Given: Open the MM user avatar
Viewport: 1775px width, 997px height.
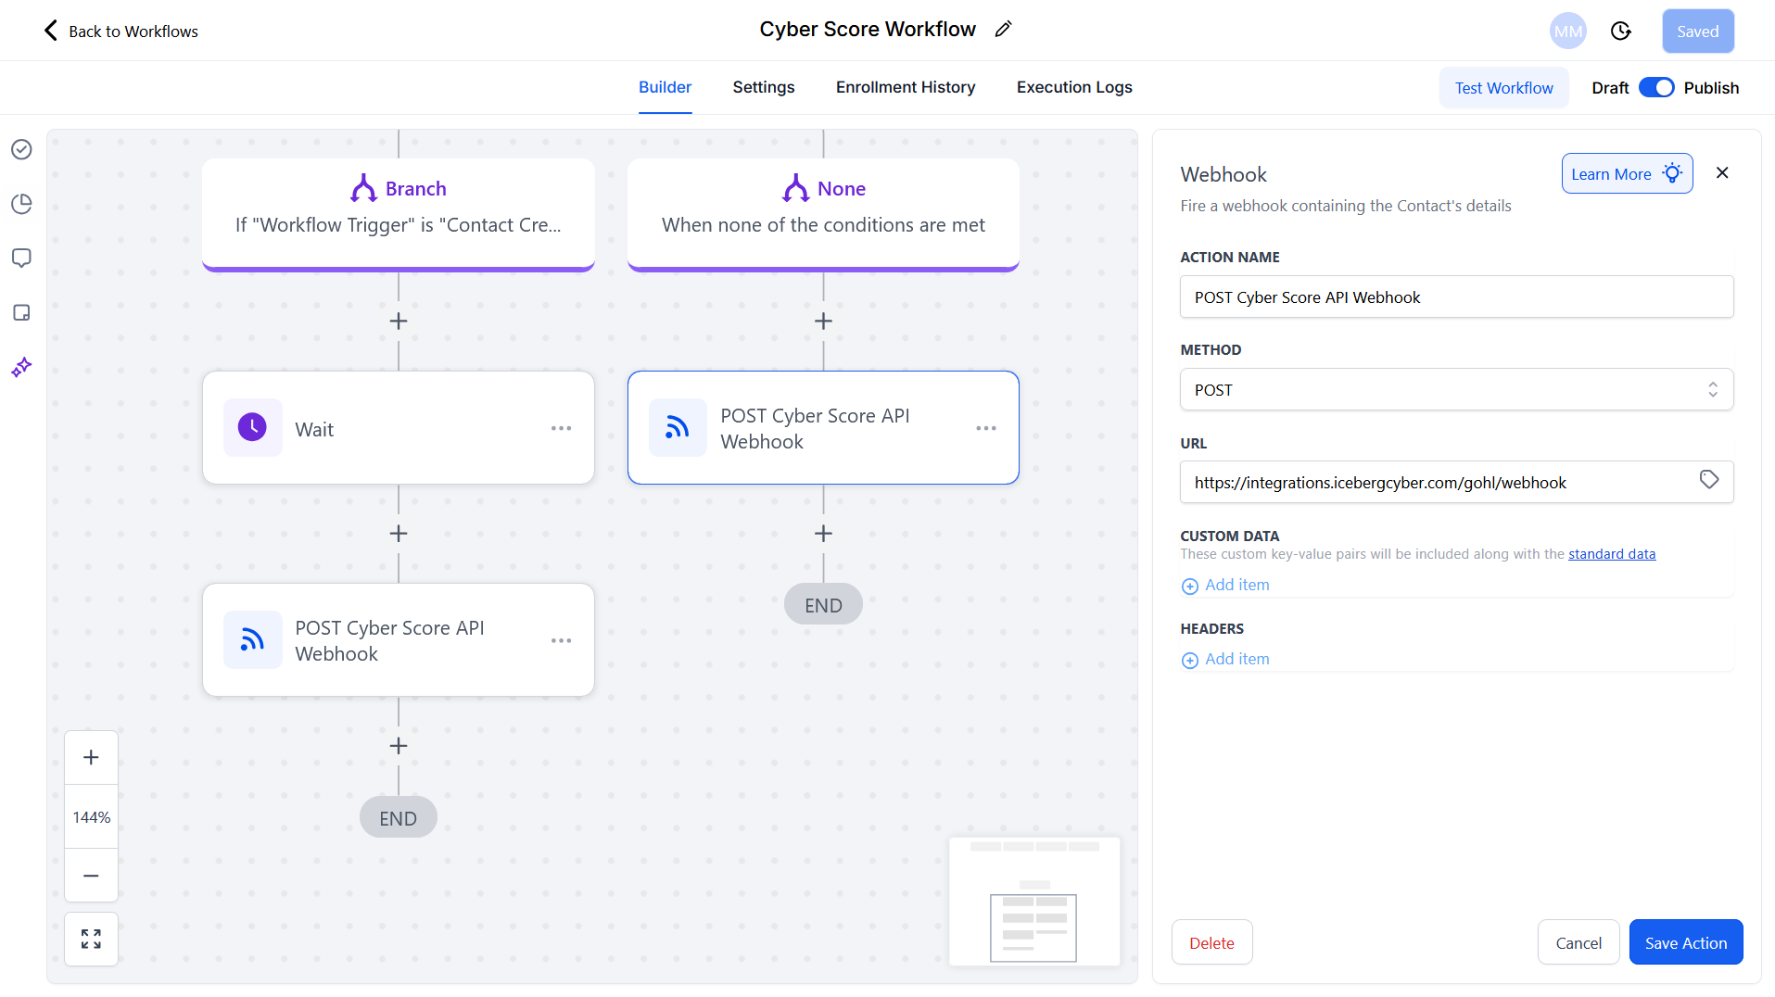Looking at the screenshot, I should pyautogui.click(x=1567, y=32).
